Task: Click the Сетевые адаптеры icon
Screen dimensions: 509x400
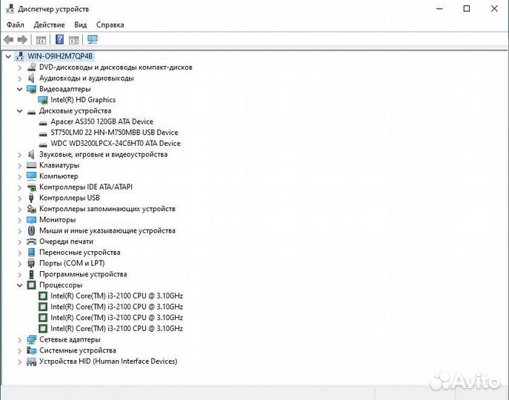Action: pyautogui.click(x=31, y=339)
